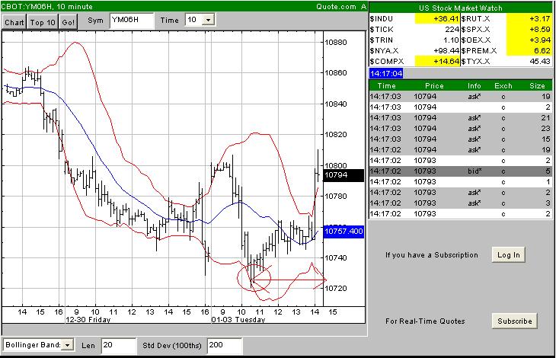Select the $INDU symbol in Market Watch
This screenshot has height=358, width=556.
click(381, 19)
